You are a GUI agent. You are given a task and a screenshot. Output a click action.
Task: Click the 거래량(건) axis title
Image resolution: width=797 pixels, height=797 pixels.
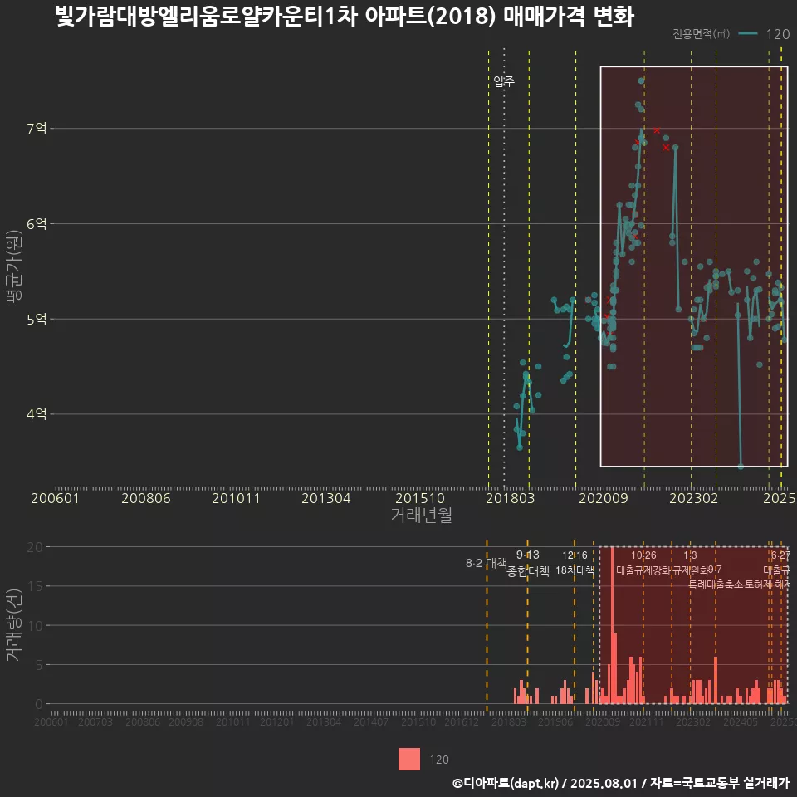pyautogui.click(x=14, y=624)
